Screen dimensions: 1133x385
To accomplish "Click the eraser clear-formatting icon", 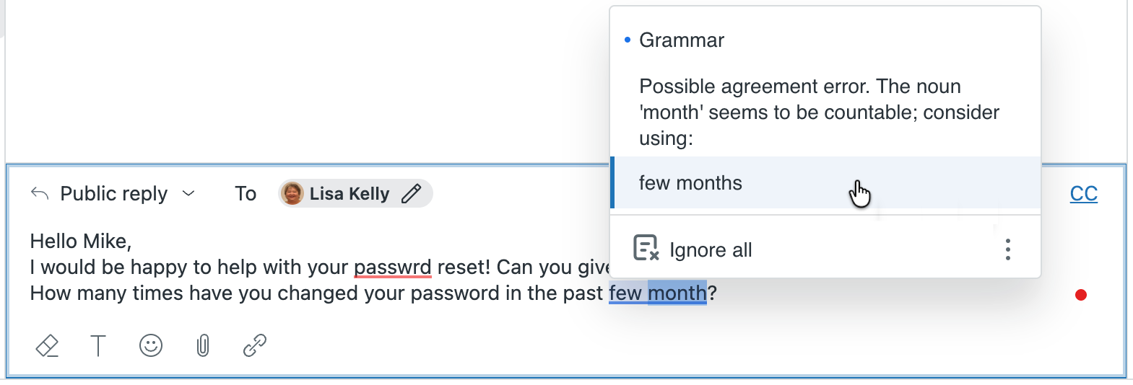I will click(x=47, y=346).
